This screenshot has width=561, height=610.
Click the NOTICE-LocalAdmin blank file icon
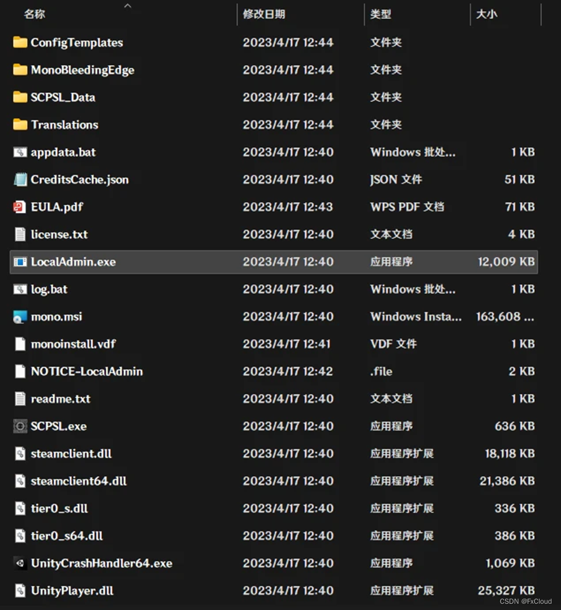[x=20, y=372]
